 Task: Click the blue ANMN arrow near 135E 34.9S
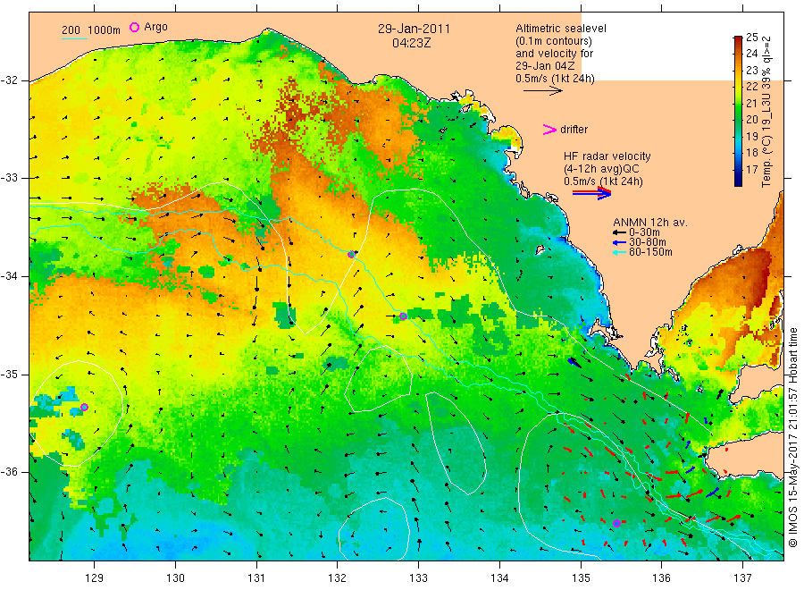[575, 363]
